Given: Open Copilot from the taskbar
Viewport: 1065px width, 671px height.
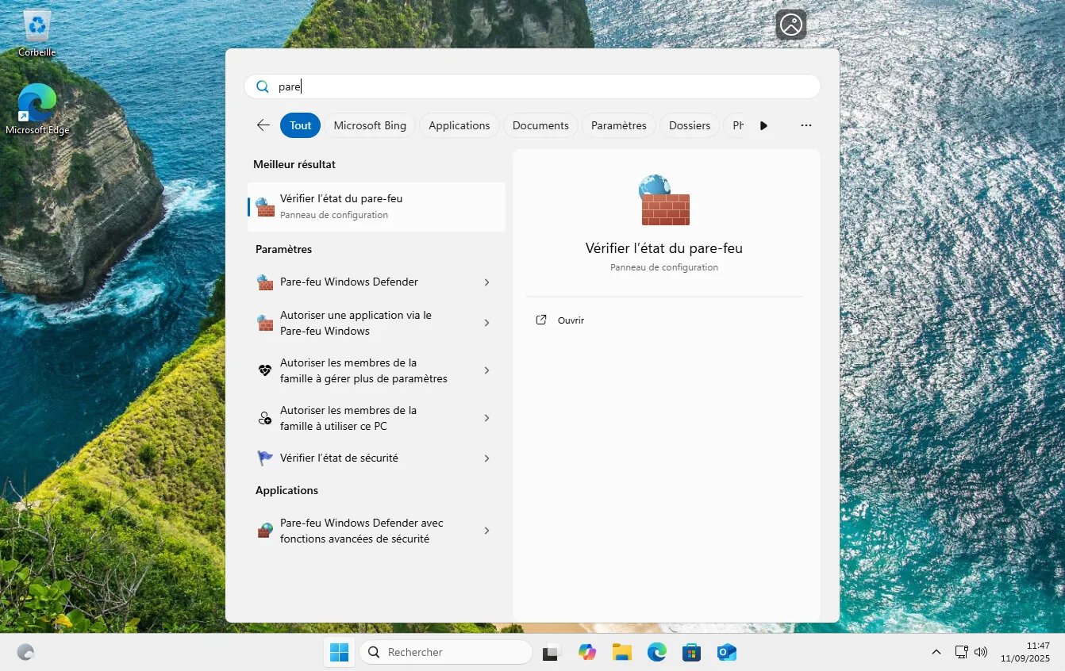Looking at the screenshot, I should pos(587,652).
